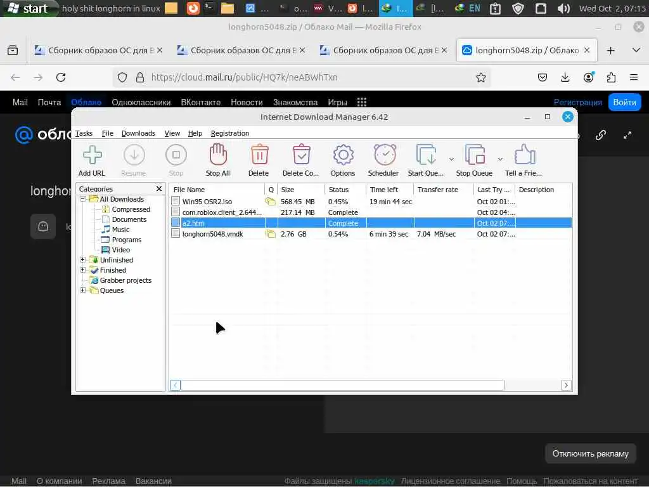Click the Войти login button
The width and height of the screenshot is (649, 487).
624,102
